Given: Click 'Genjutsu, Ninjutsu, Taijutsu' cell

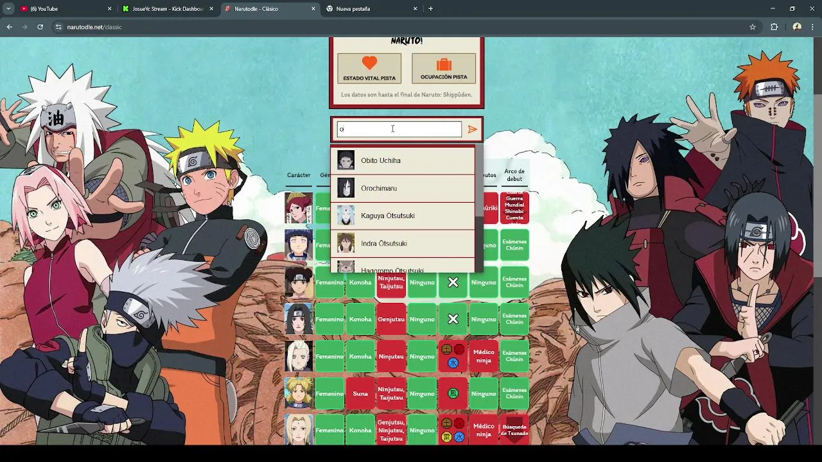Looking at the screenshot, I should pos(391,431).
